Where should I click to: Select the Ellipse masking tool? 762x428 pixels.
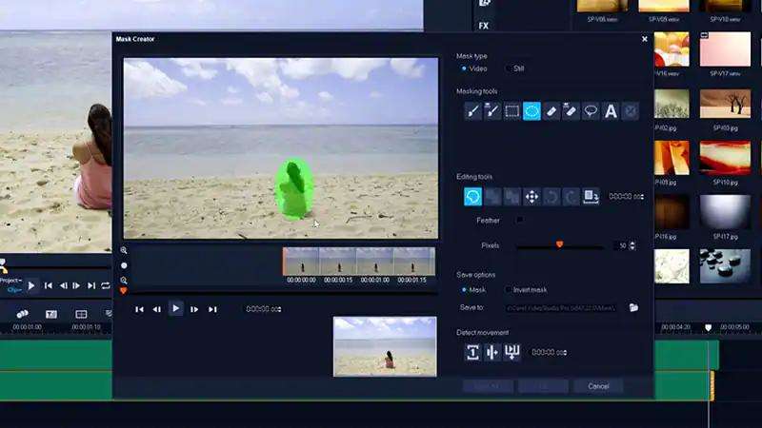click(531, 111)
